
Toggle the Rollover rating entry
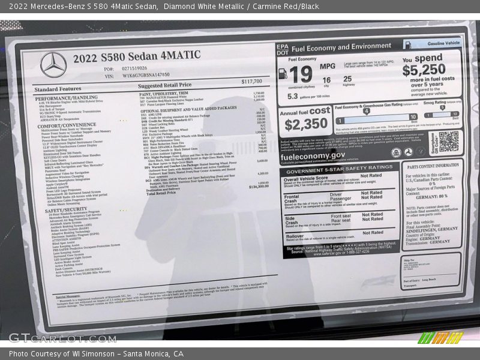click(x=372, y=233)
